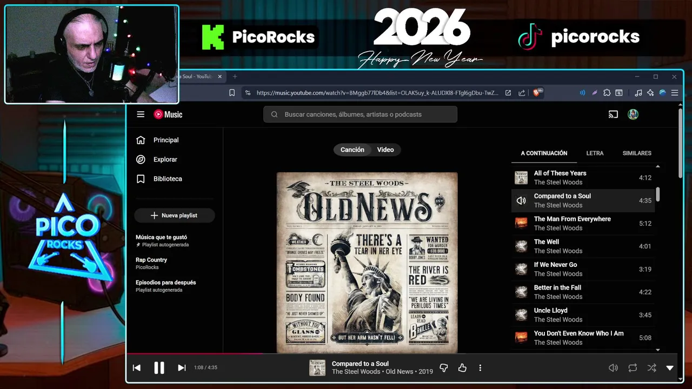Select 'Compared to a Soul' queue row
This screenshot has height=389, width=692.
pos(583,200)
